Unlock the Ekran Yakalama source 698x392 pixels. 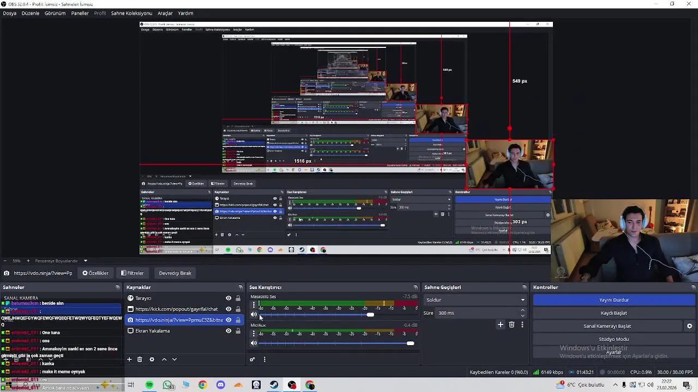(238, 331)
